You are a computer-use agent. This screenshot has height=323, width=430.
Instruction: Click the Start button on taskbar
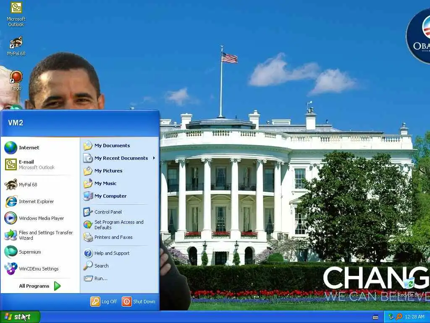point(20,317)
